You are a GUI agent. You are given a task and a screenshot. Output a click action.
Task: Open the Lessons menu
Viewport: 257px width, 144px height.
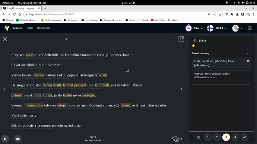[x=18, y=28]
